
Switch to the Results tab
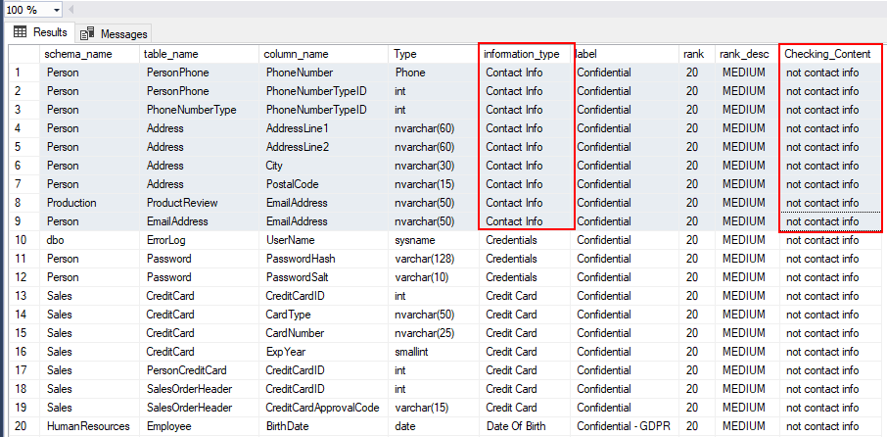[x=39, y=32]
